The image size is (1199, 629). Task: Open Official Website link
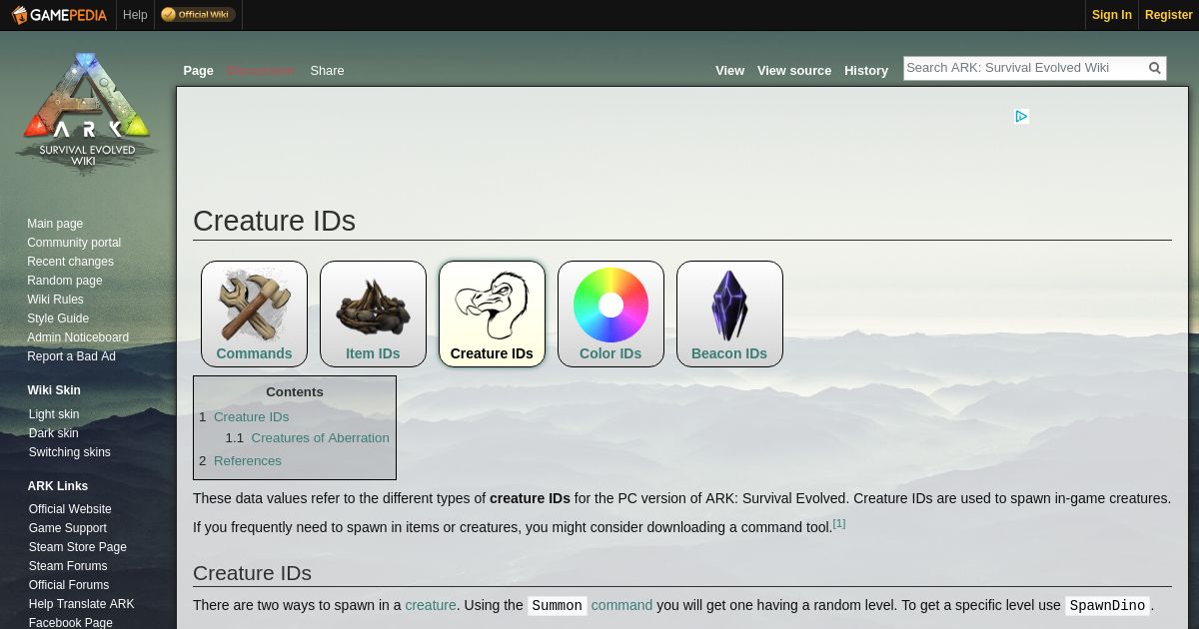(x=70, y=509)
